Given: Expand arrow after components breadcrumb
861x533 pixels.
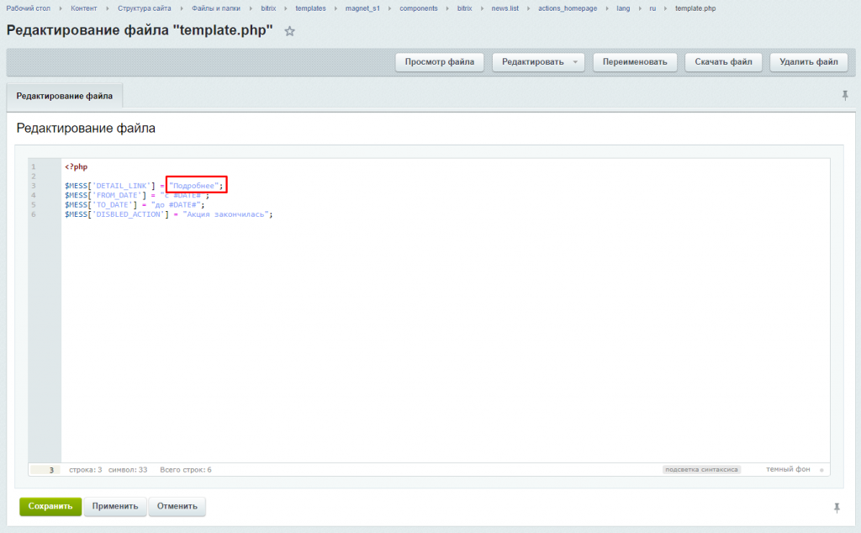Looking at the screenshot, I should [x=447, y=8].
